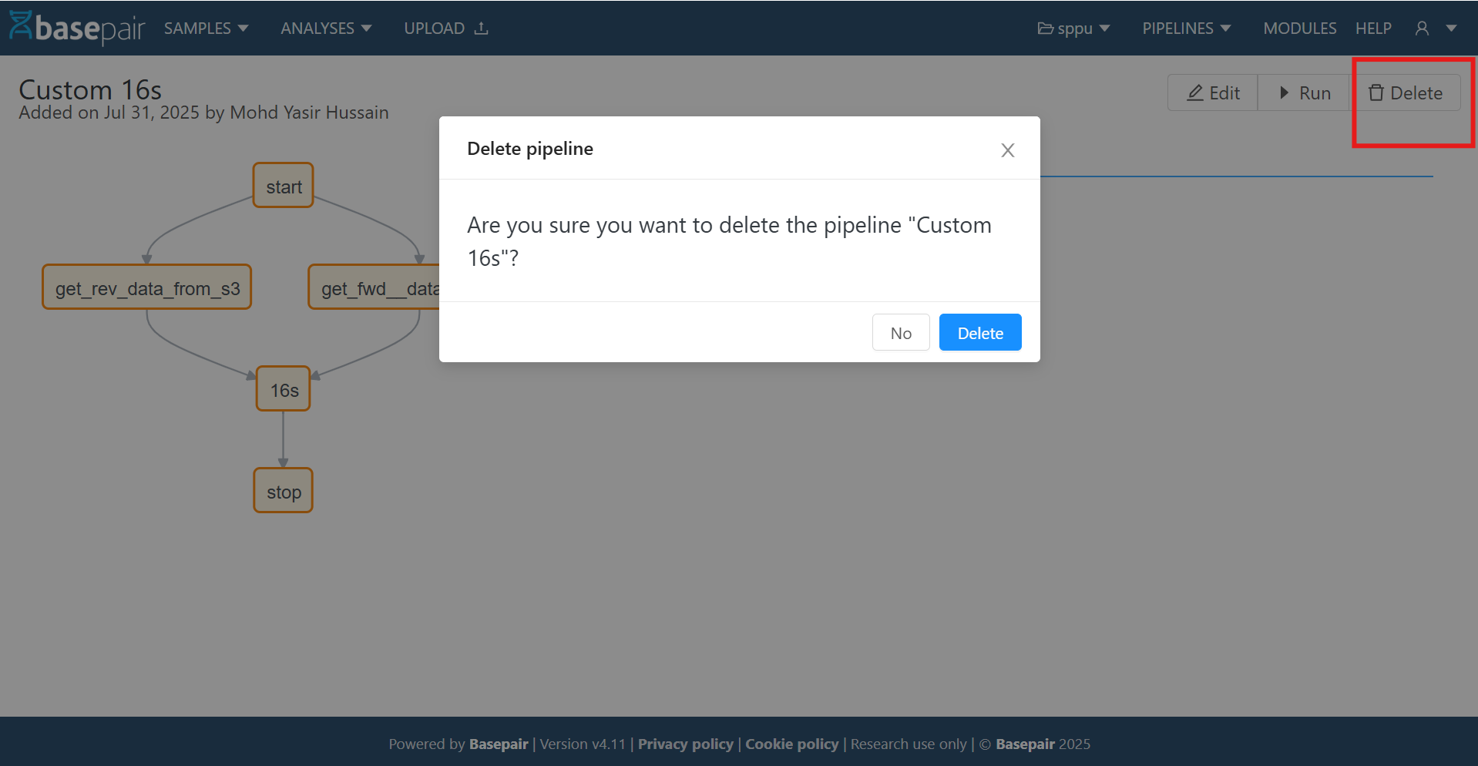The image size is (1478, 766).
Task: Close the Delete pipeline dialog with the X
Action: (1007, 150)
